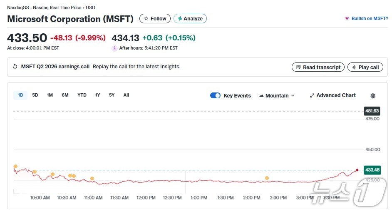
Task: Click the after-hours moon icon
Action: (x=114, y=48)
